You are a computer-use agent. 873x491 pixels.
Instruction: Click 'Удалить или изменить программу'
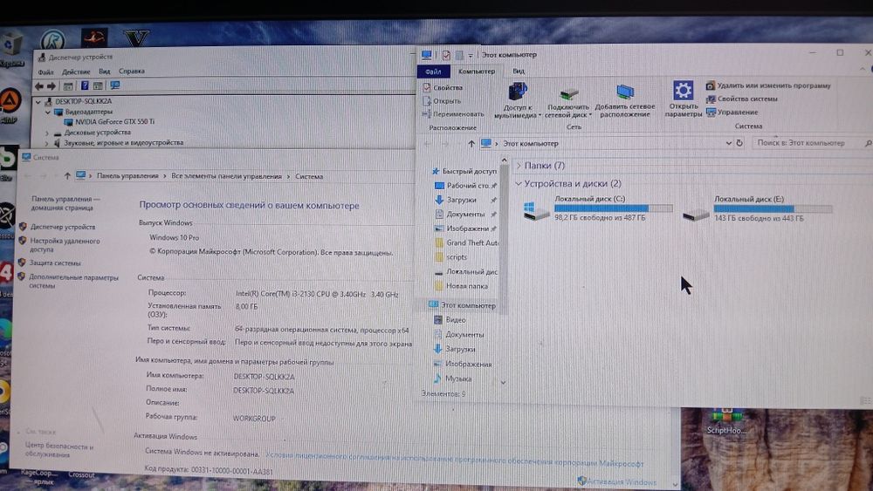(x=768, y=85)
